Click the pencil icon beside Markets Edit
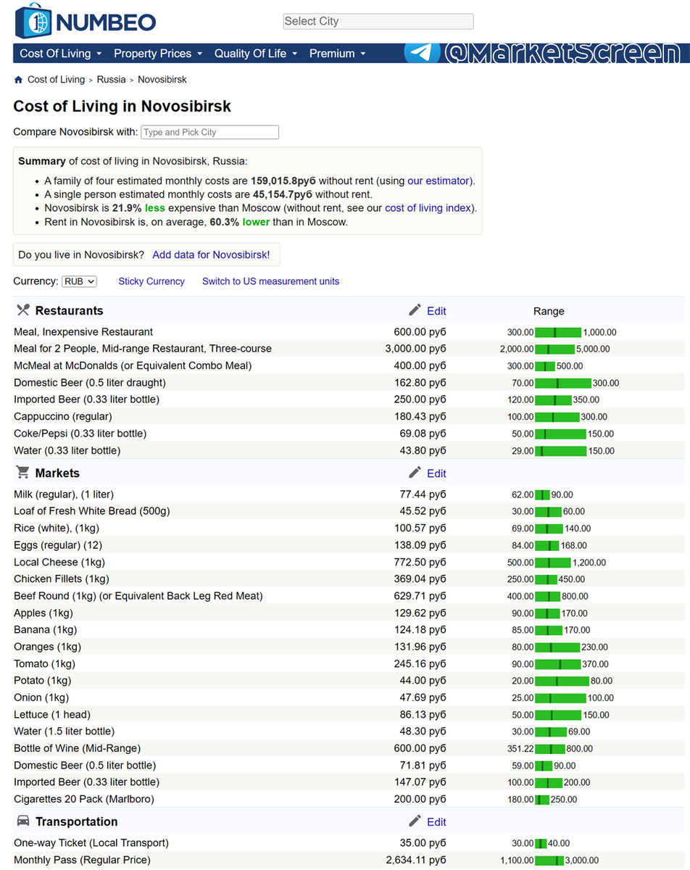Screen dimensions: 690x870 [415, 473]
